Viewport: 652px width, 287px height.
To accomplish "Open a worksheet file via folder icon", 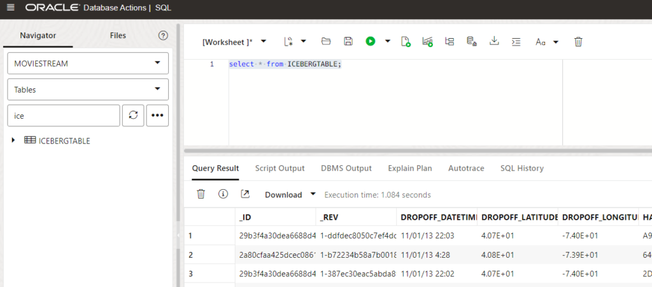I will (x=326, y=41).
